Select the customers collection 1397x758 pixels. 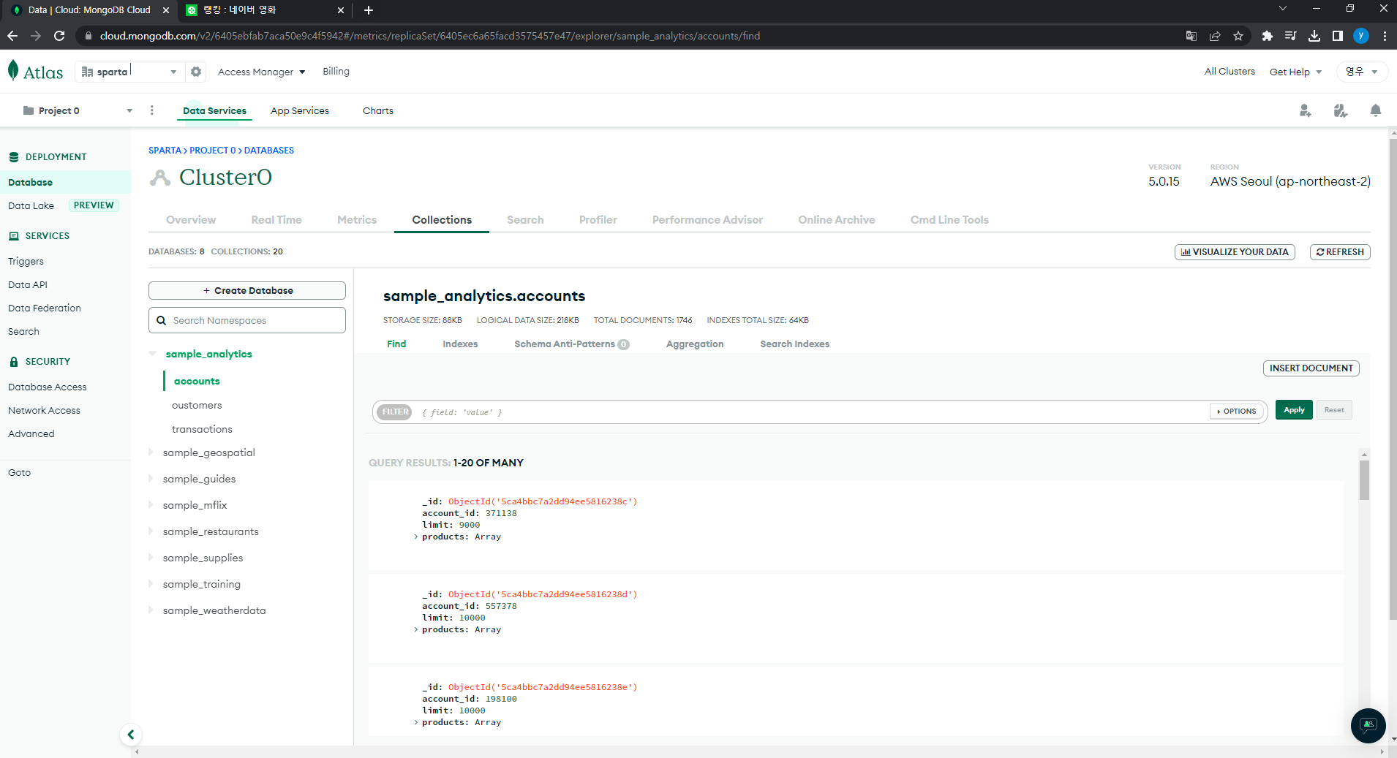tap(197, 405)
